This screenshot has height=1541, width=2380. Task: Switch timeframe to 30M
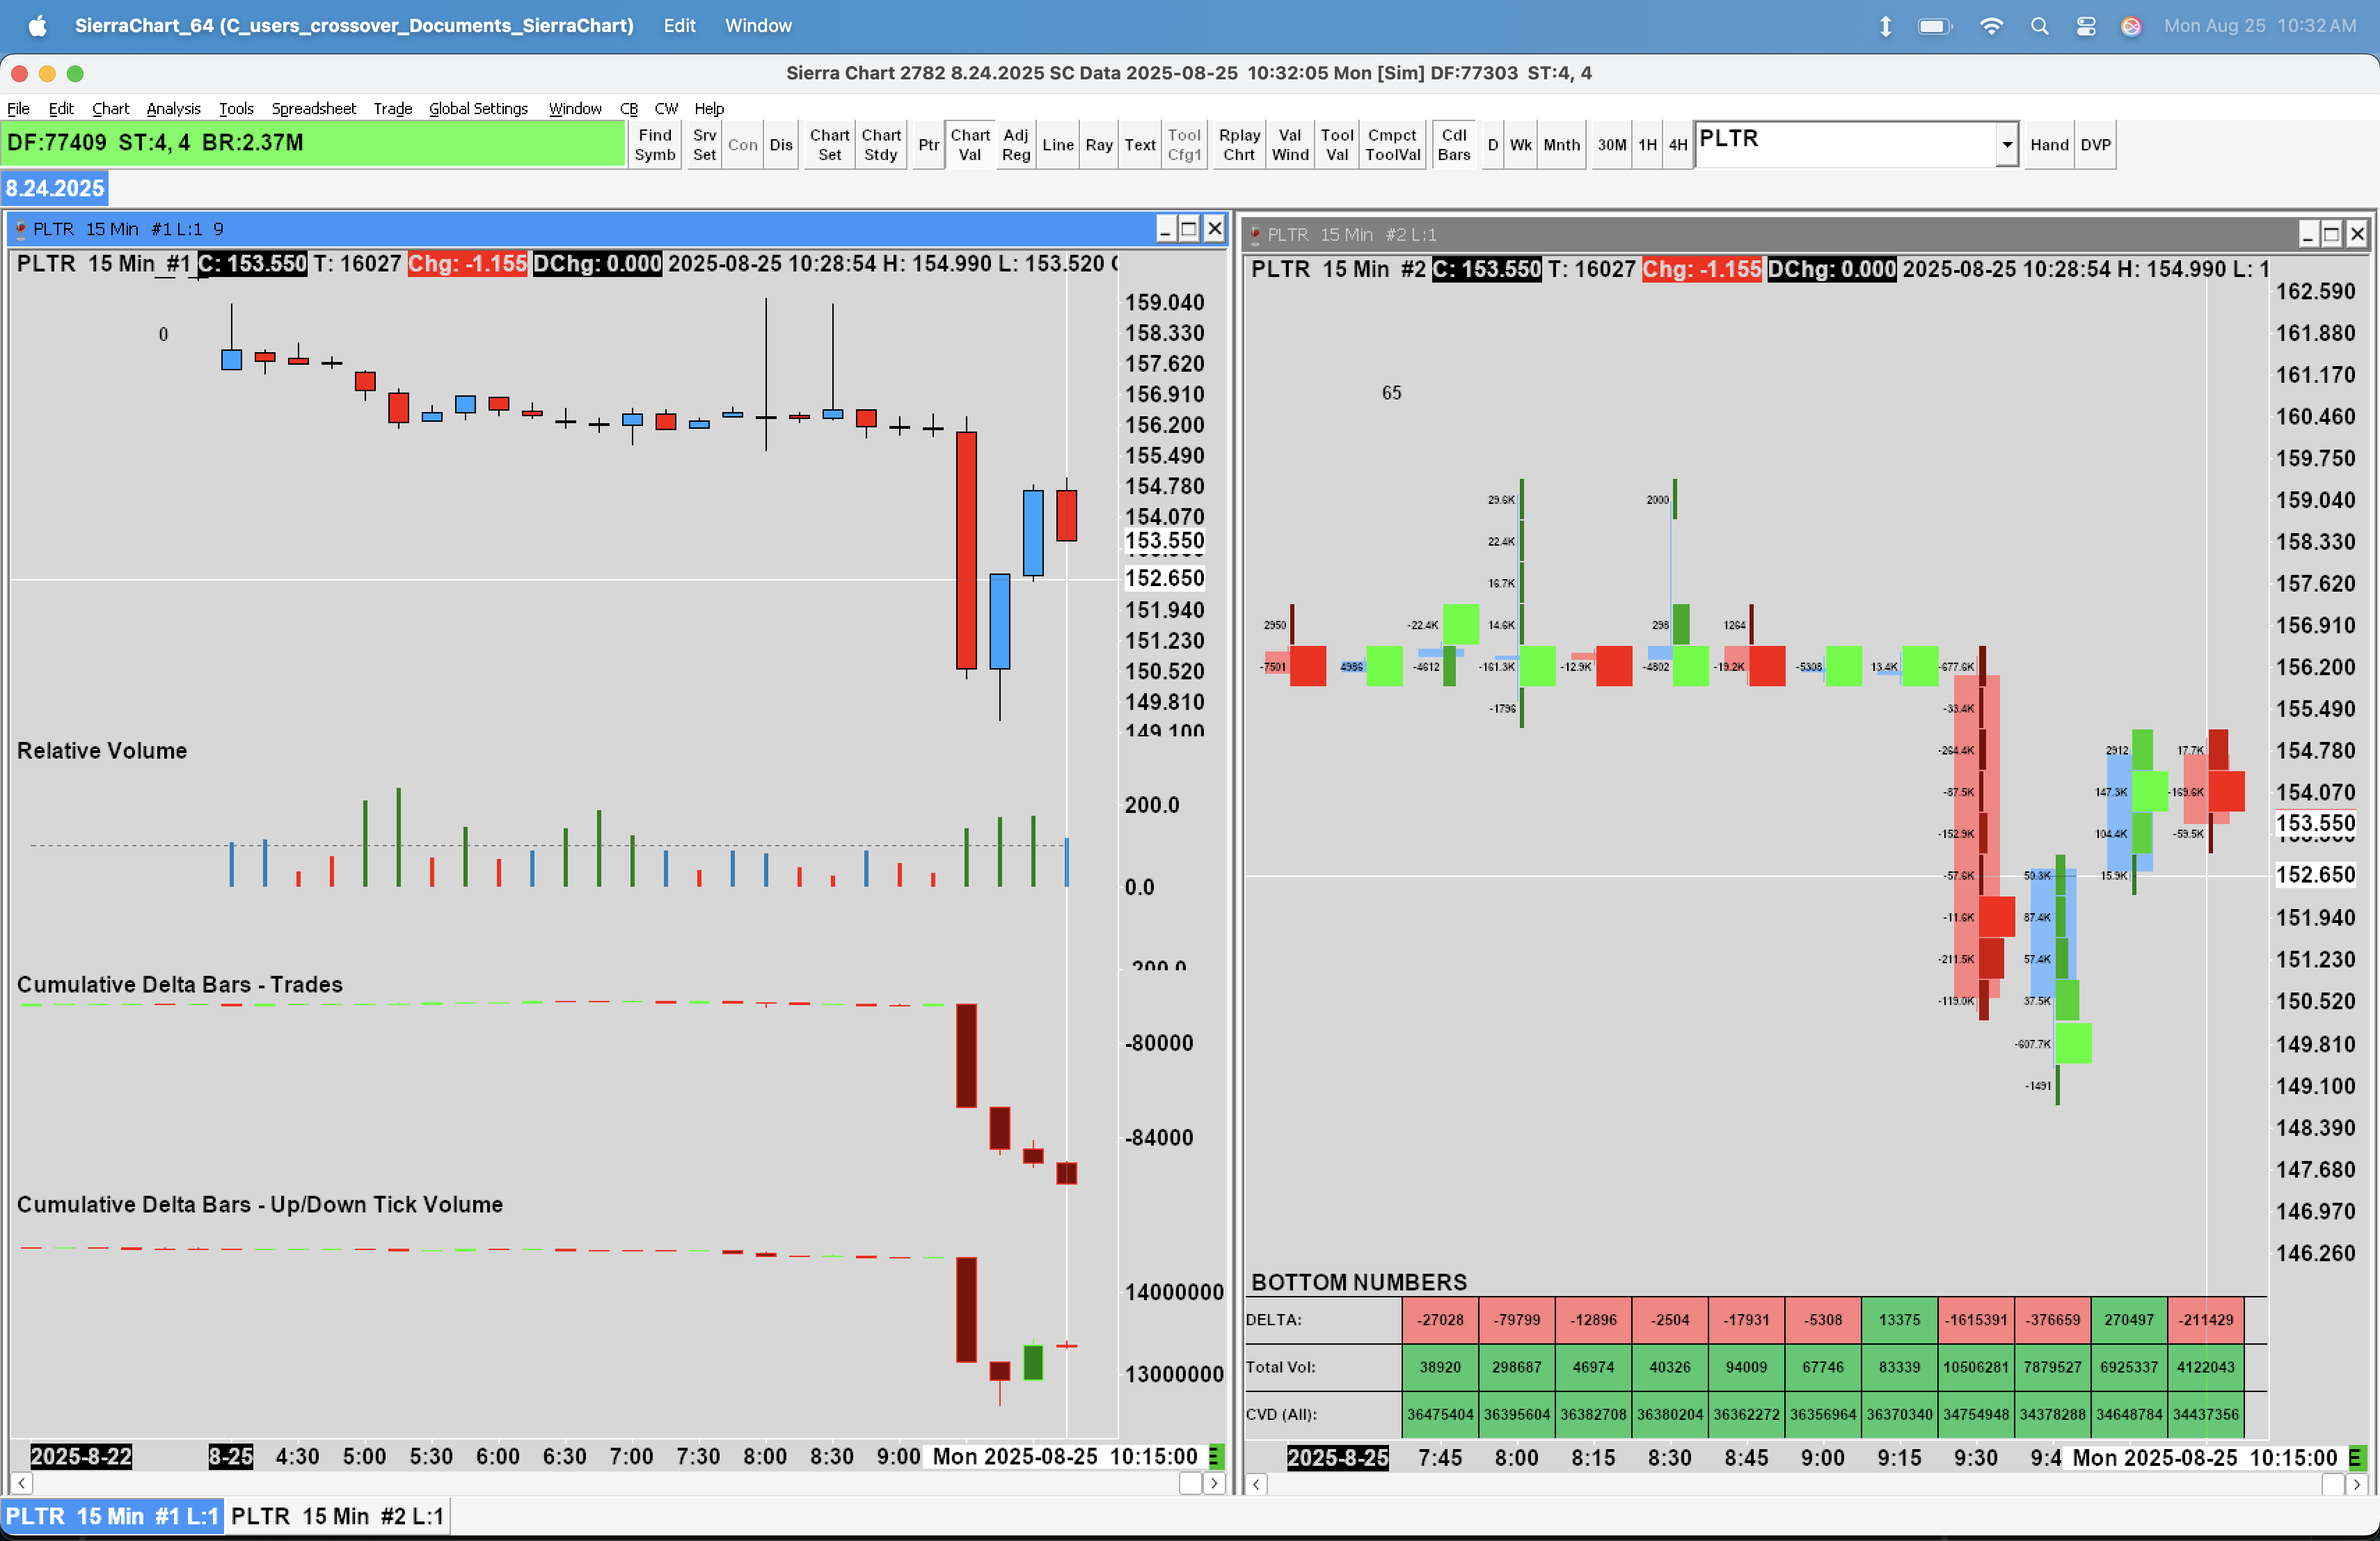(1611, 145)
